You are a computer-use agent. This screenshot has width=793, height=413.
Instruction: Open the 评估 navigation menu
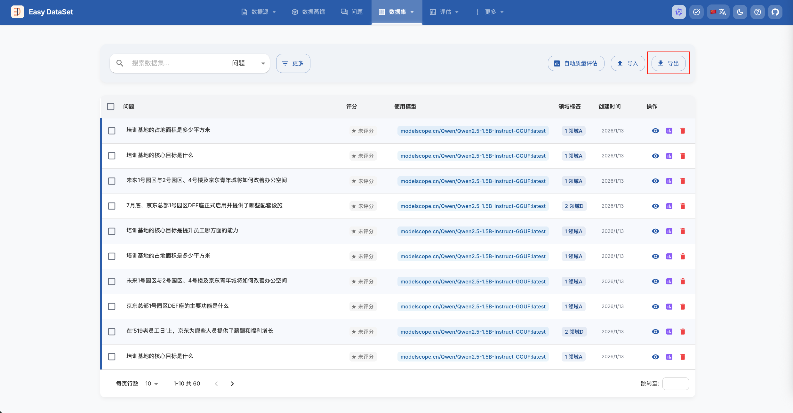click(444, 12)
